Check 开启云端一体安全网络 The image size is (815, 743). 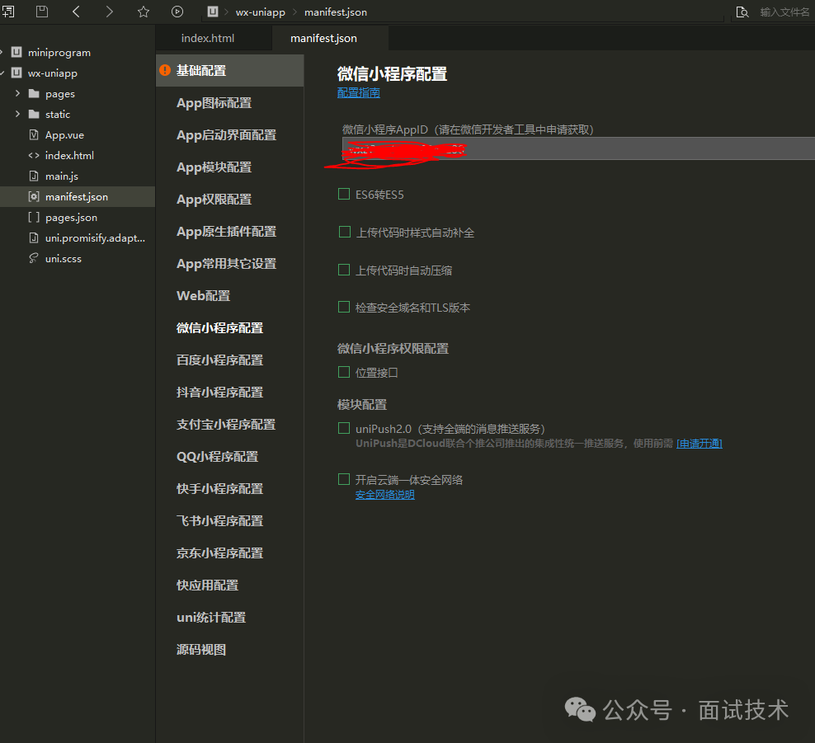[343, 479]
